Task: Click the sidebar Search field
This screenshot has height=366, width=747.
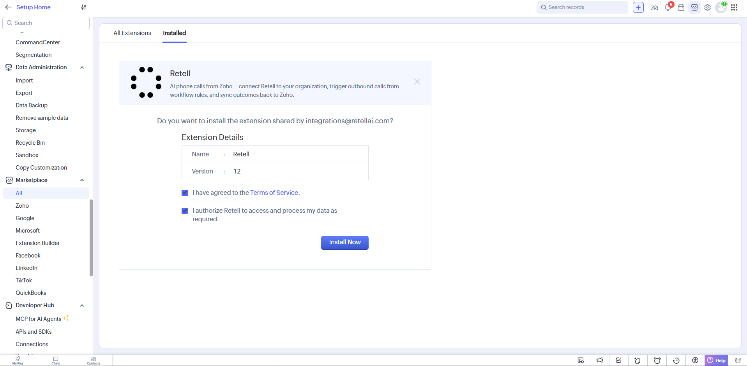Action: [46, 23]
